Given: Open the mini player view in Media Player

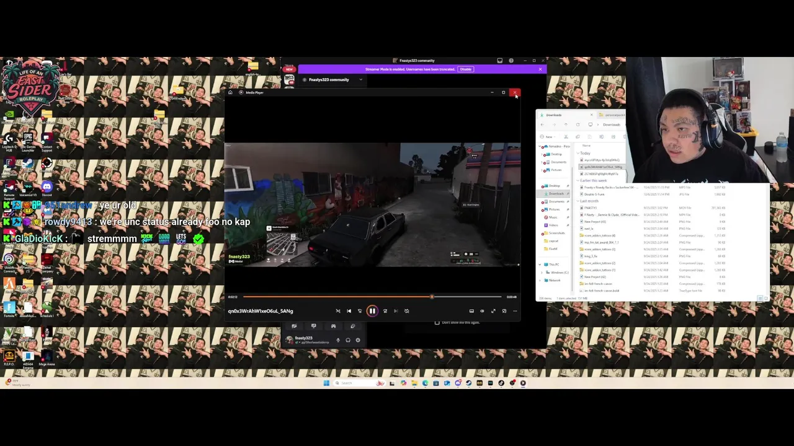Looking at the screenshot, I should (504, 311).
